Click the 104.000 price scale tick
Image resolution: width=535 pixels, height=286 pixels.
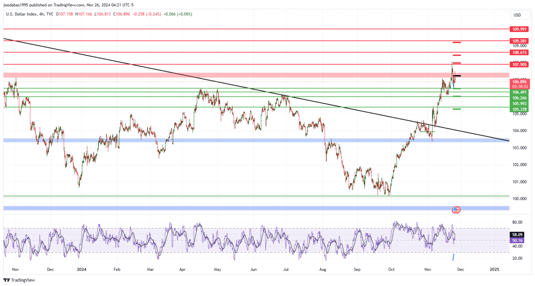point(520,131)
